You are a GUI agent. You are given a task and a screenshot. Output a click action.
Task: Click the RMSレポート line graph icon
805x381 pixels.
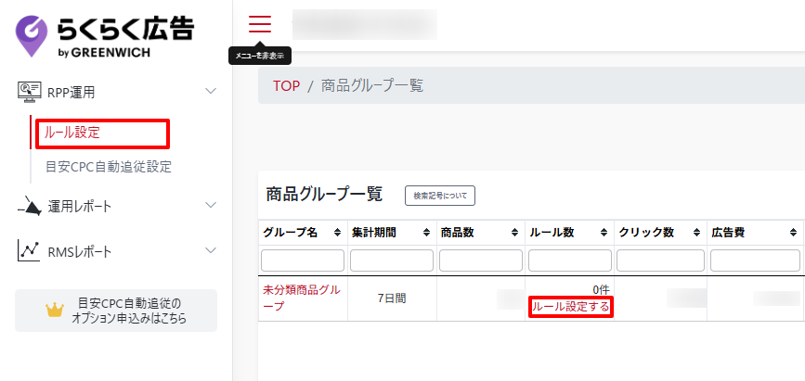point(29,251)
